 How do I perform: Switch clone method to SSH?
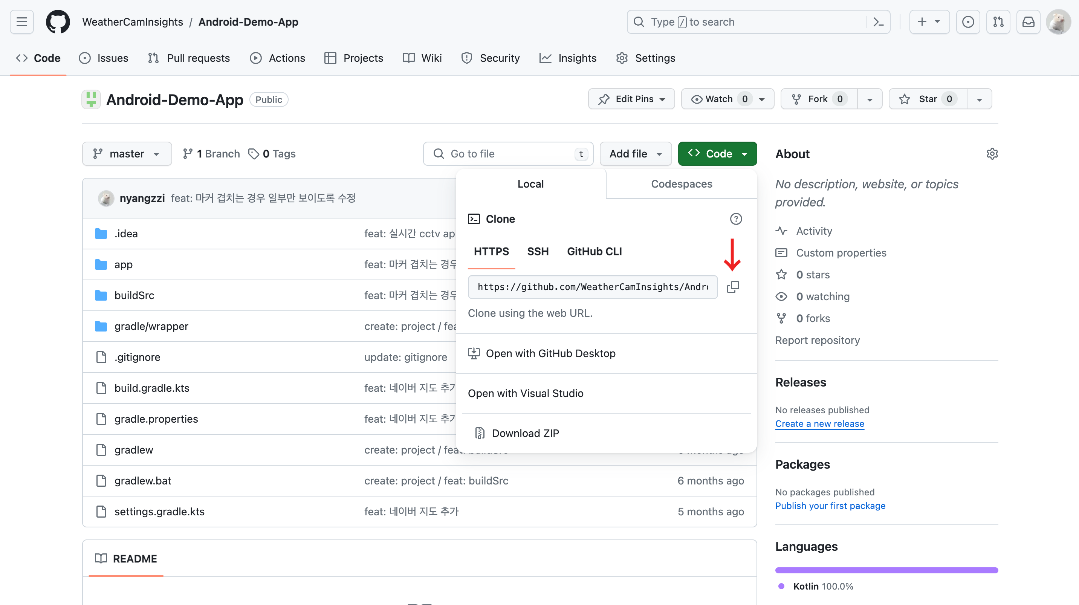(x=537, y=251)
